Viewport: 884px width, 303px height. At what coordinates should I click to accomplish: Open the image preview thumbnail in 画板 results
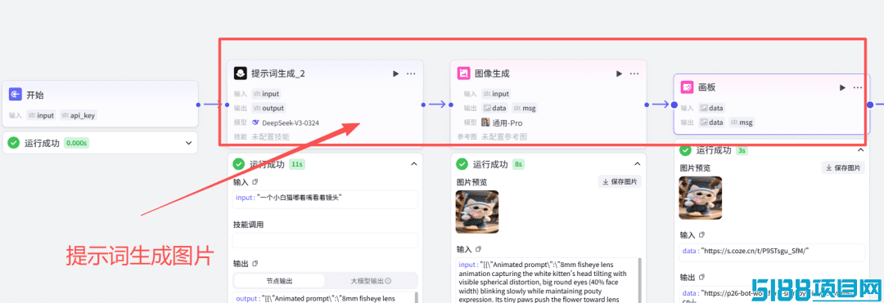click(700, 198)
